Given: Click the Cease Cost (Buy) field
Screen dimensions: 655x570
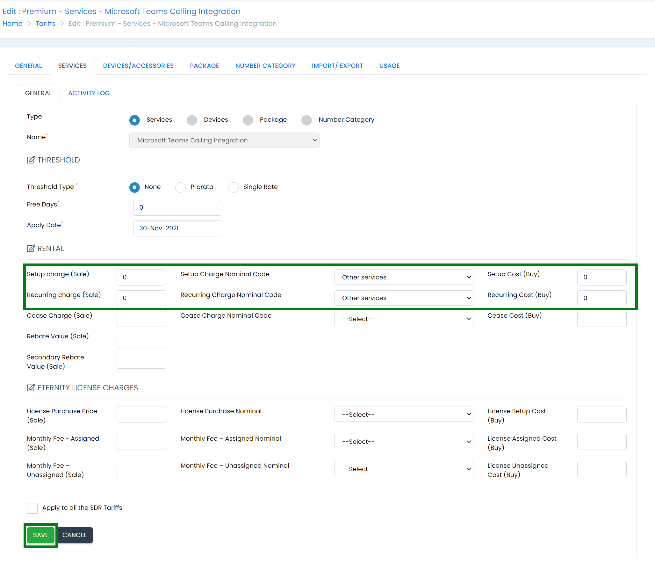Looking at the screenshot, I should [x=602, y=319].
